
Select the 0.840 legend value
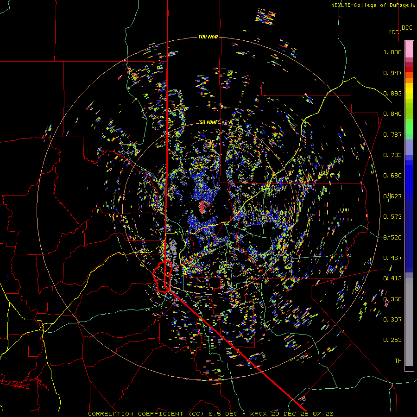coord(392,114)
